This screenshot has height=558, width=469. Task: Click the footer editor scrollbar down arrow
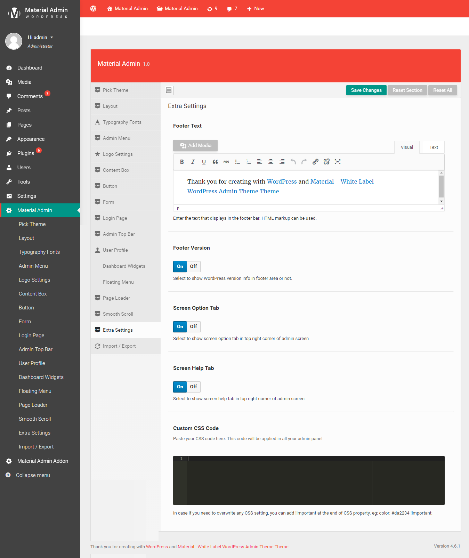pos(441,201)
